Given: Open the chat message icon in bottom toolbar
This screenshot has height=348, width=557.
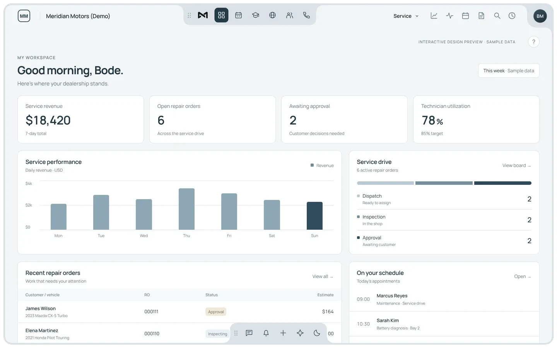Looking at the screenshot, I should [249, 333].
